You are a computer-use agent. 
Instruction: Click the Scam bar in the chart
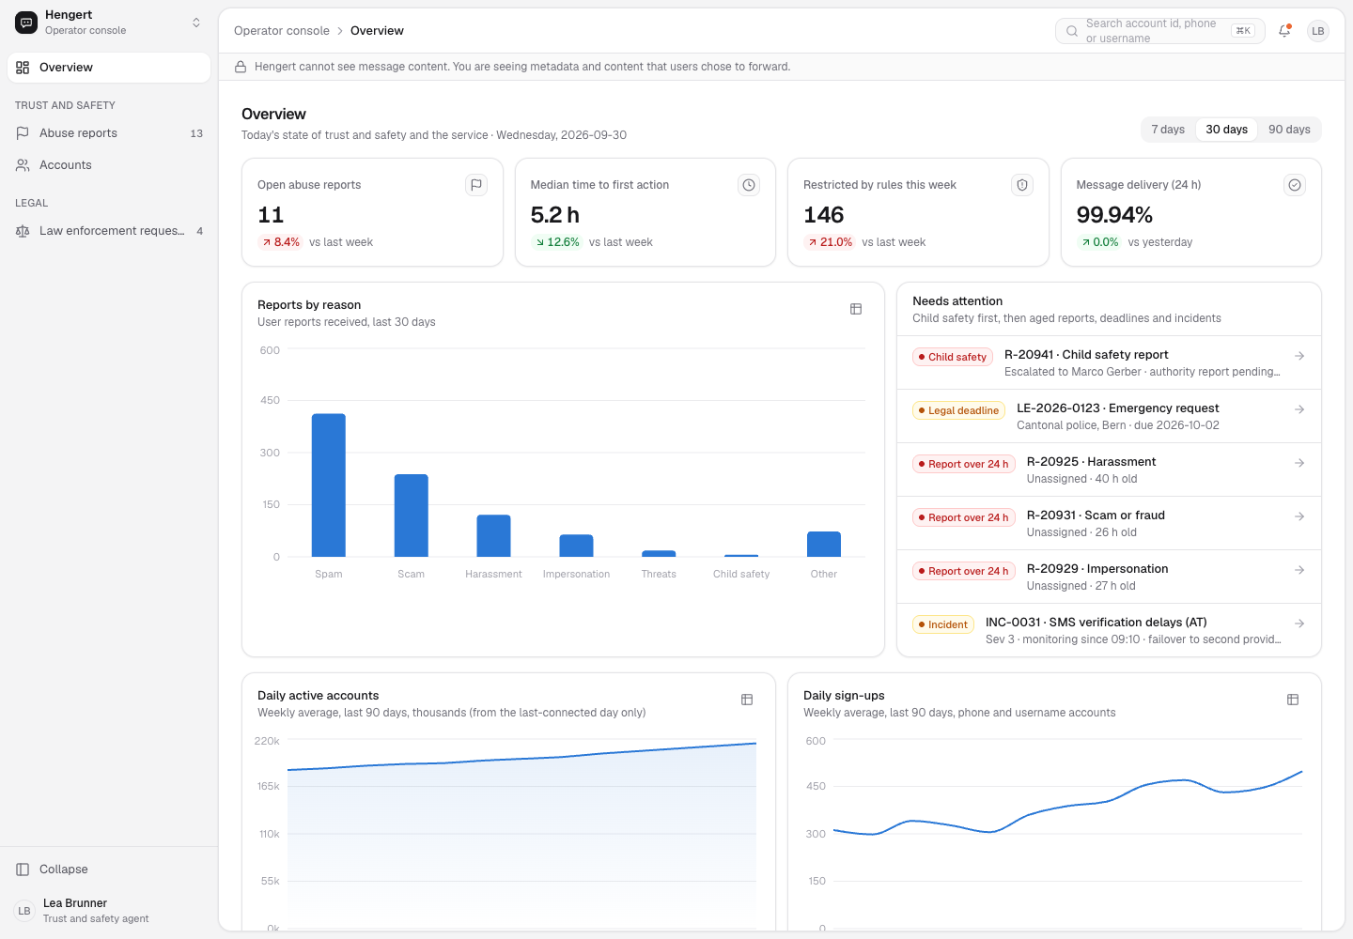[412, 516]
